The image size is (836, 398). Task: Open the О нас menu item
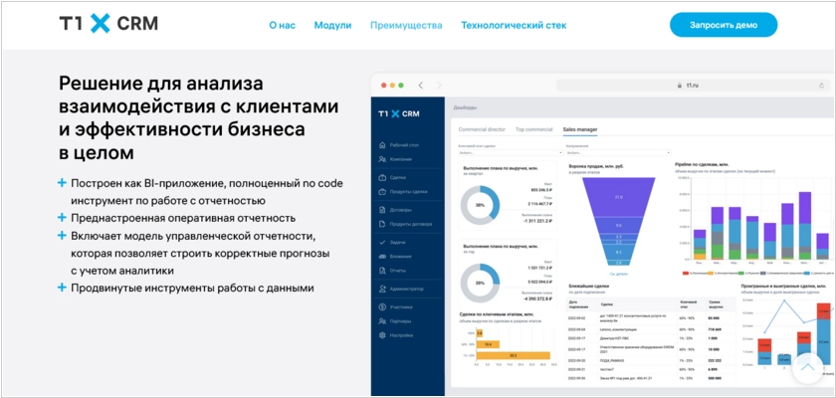click(x=282, y=25)
